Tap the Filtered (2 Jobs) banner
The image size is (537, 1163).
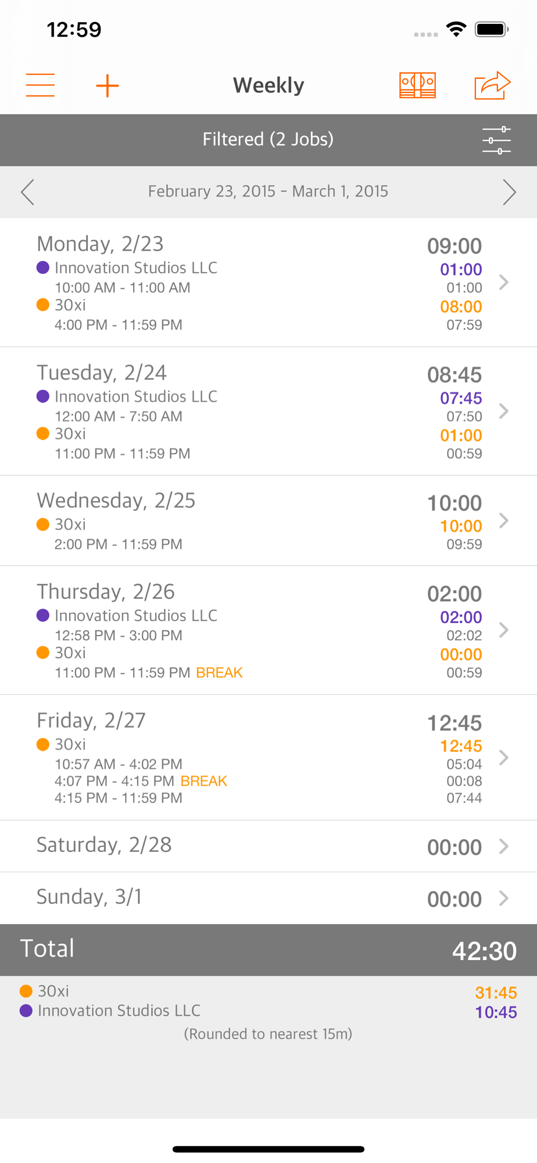pos(268,140)
